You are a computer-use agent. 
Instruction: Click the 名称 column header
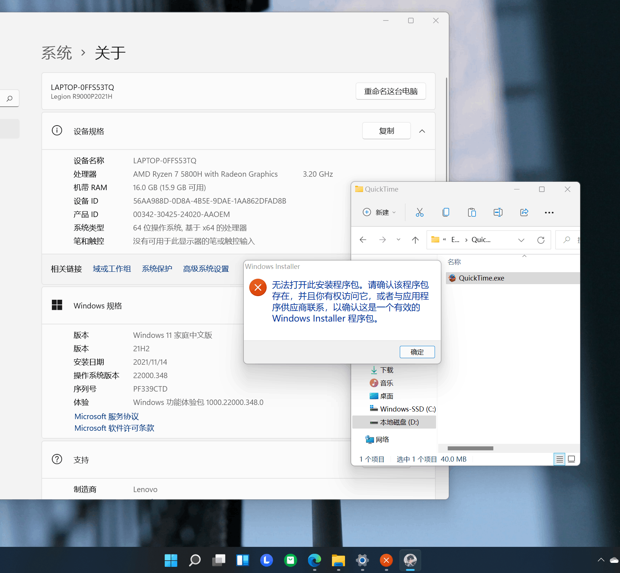(x=454, y=262)
